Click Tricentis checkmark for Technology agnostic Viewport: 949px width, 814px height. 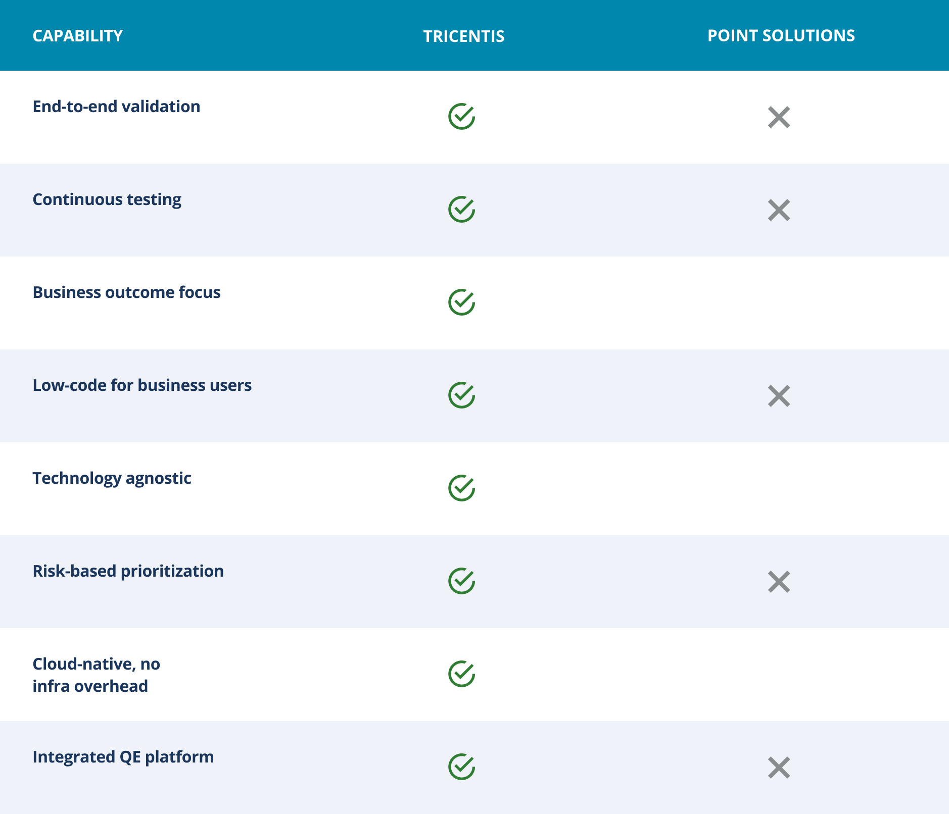[x=461, y=488]
